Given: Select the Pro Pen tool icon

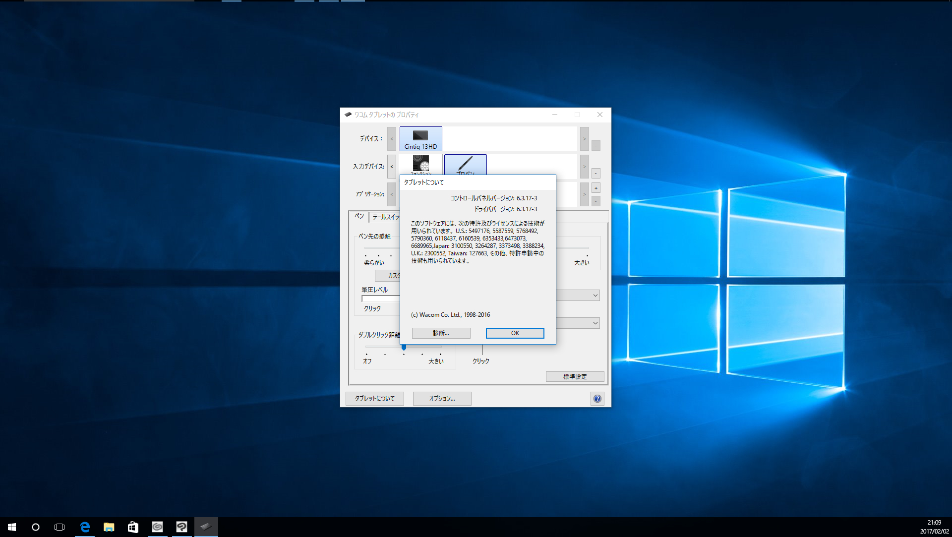Looking at the screenshot, I should [x=465, y=164].
